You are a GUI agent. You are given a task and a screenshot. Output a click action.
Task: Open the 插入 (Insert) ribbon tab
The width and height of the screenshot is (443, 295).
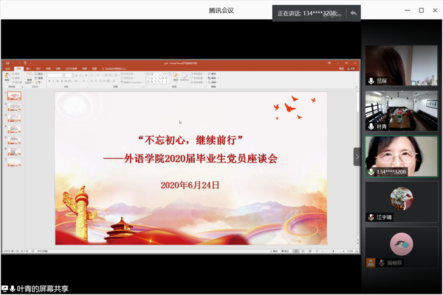point(29,69)
